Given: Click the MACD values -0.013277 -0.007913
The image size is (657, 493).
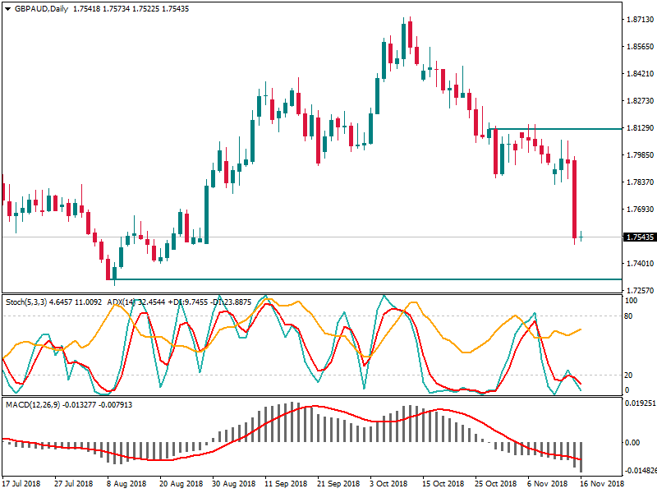Looking at the screenshot, I should tap(97, 405).
